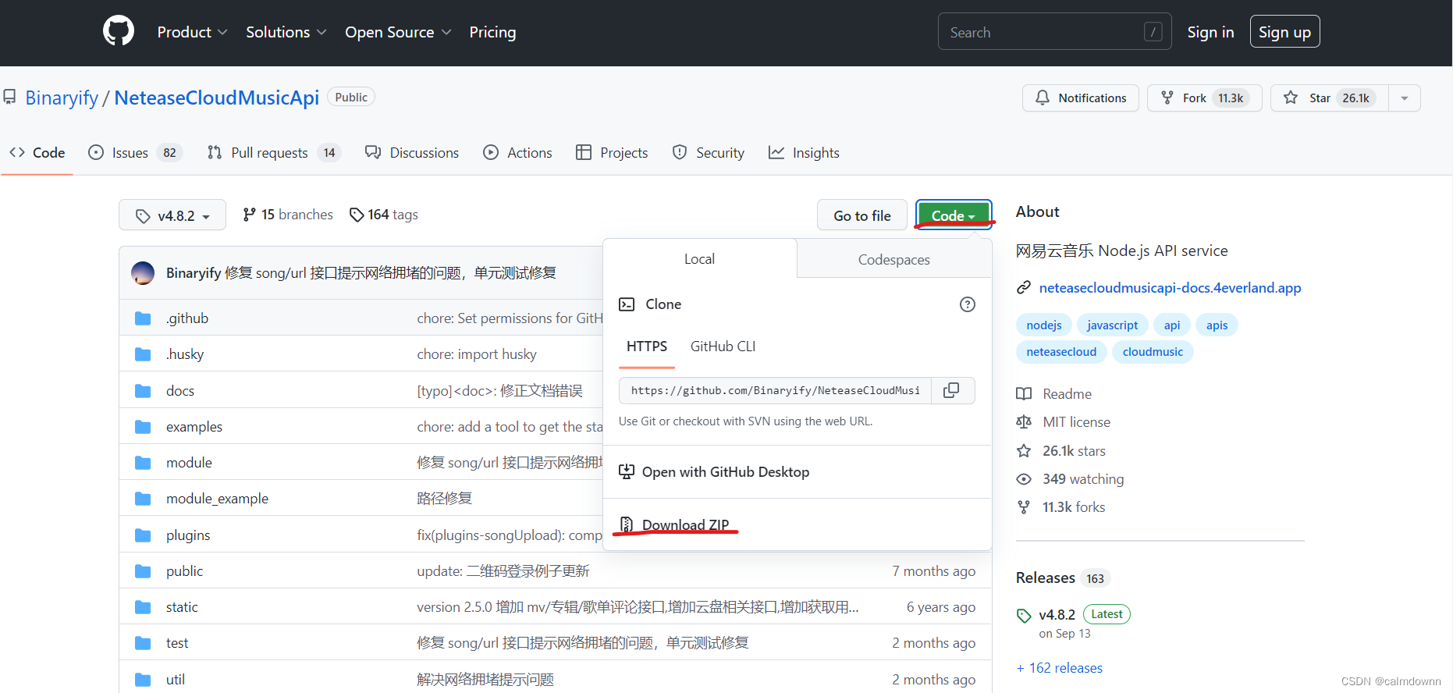Screen dimensions: 1453x693
Task: Click the Go to file button
Action: pos(862,215)
